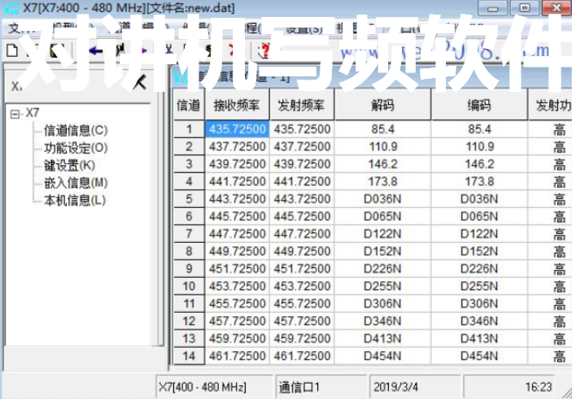572x399 pixels.
Task: Open 信道信息(C) in the tree
Action: click(x=76, y=131)
